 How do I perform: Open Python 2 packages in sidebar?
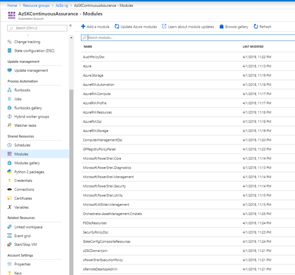coord(29,171)
